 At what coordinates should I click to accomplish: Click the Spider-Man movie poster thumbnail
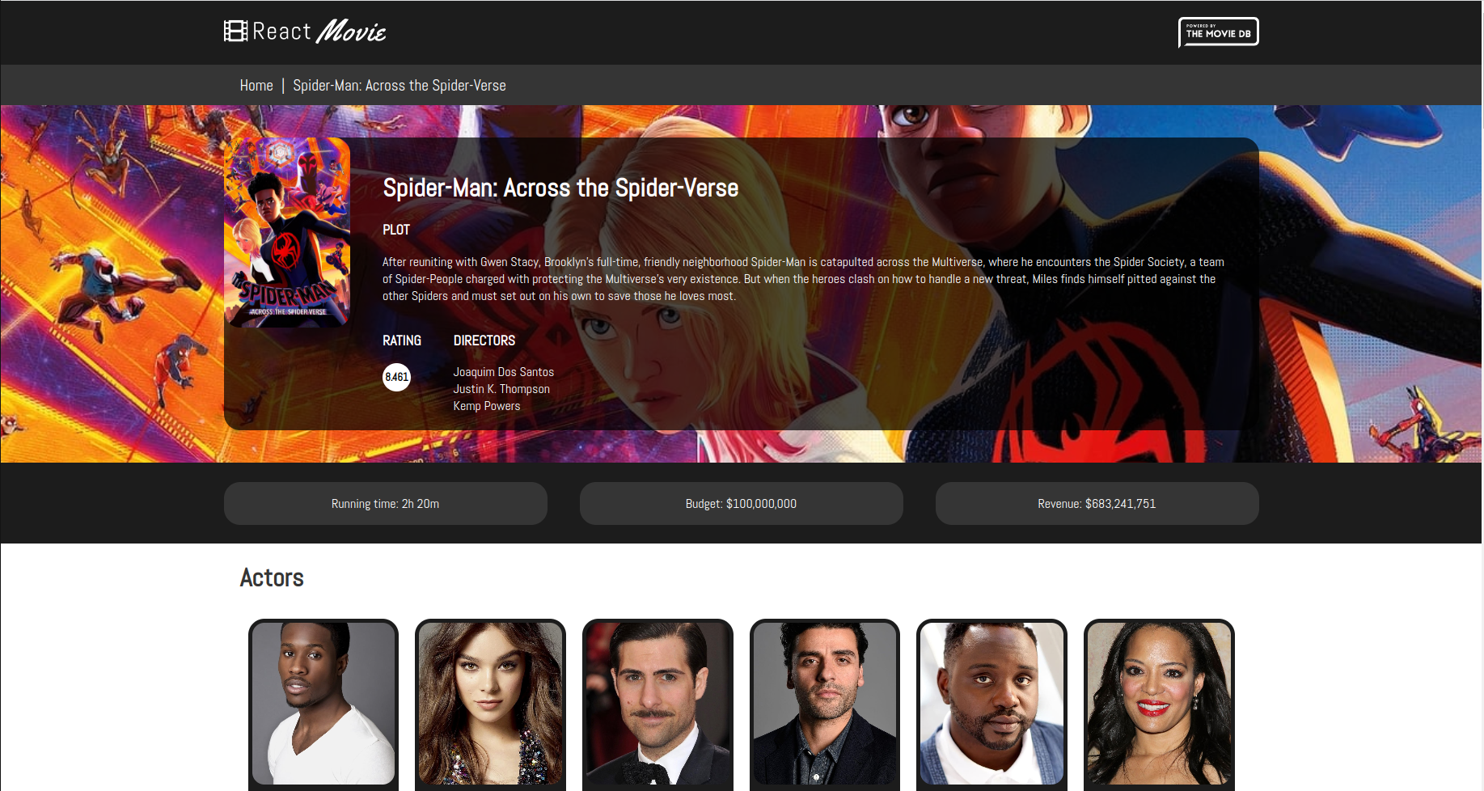pos(287,232)
